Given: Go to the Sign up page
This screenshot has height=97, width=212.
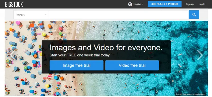Looking at the screenshot, I should click(190, 4).
